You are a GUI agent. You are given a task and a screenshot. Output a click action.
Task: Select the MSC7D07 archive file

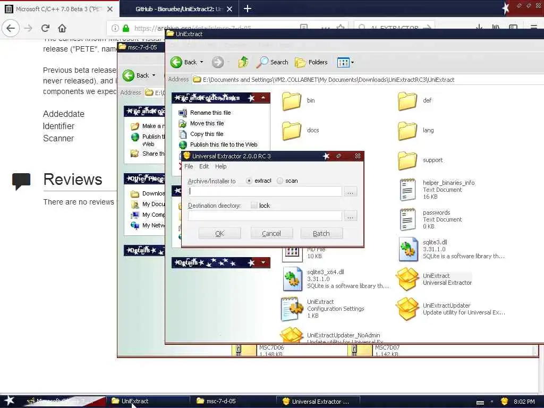tap(374, 351)
